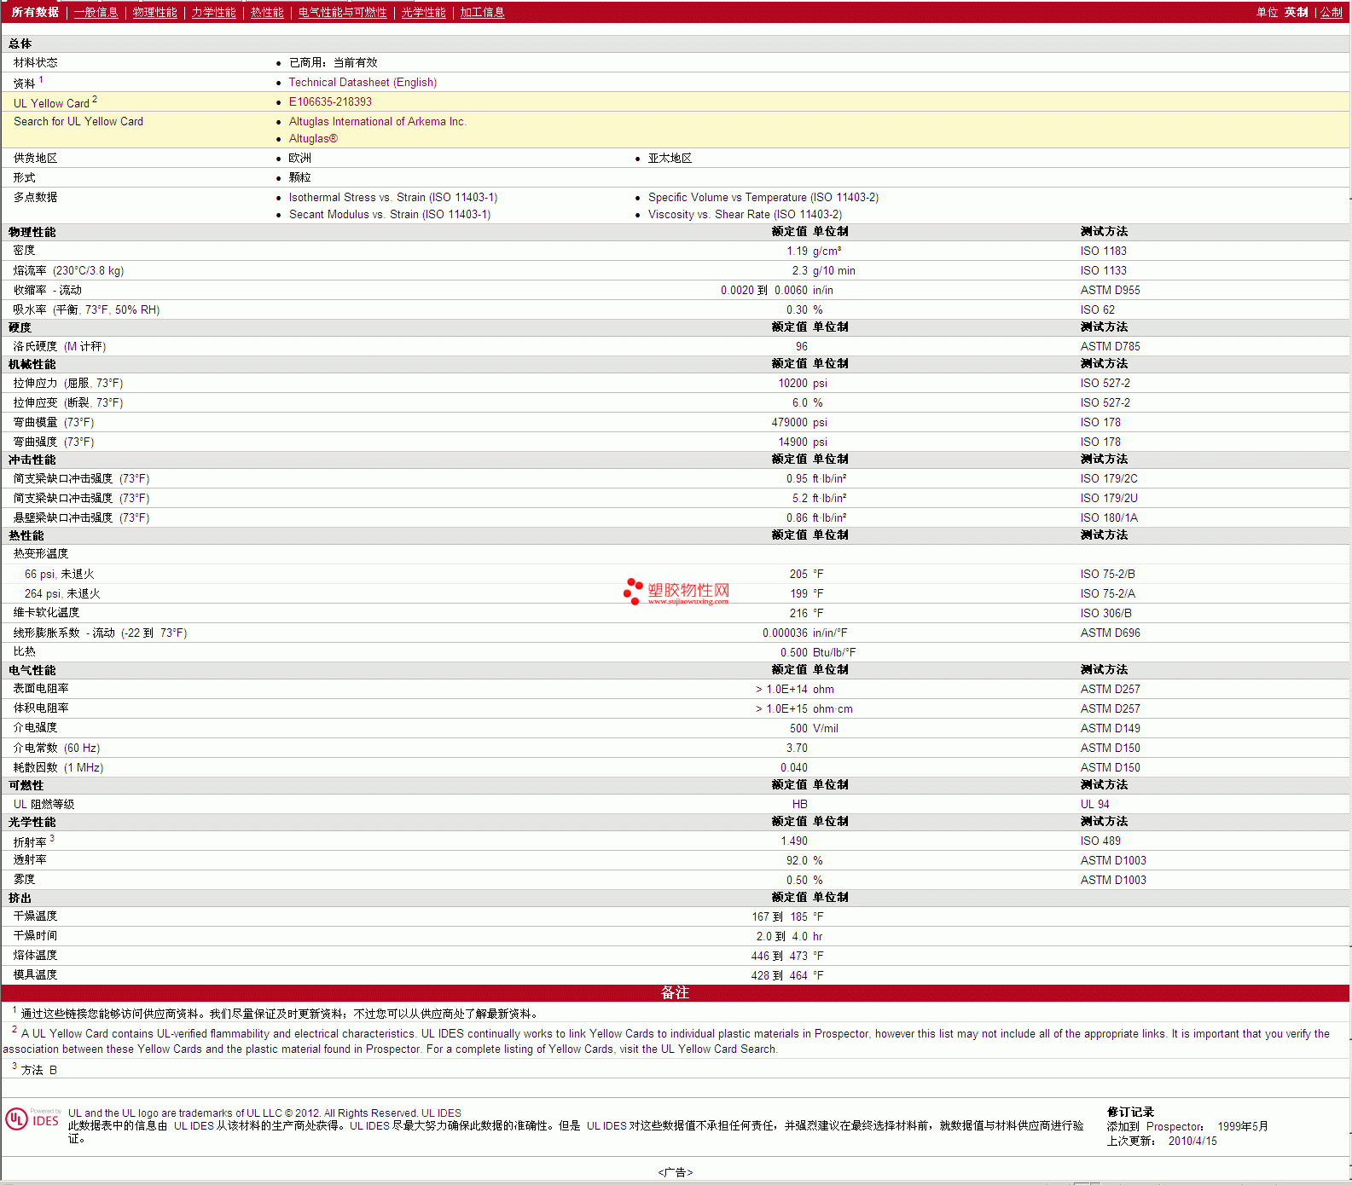This screenshot has width=1352, height=1185.
Task: Click the 折射率 property label
Action: point(30,842)
